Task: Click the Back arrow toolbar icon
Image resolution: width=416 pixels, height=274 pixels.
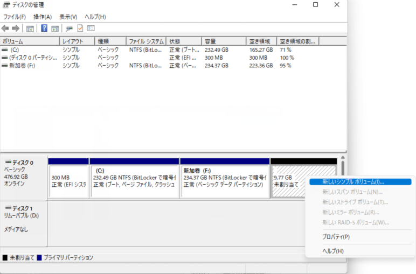Action: point(5,28)
